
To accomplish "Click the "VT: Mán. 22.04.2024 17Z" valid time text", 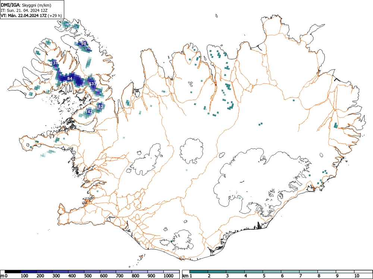I will tap(24, 16).
